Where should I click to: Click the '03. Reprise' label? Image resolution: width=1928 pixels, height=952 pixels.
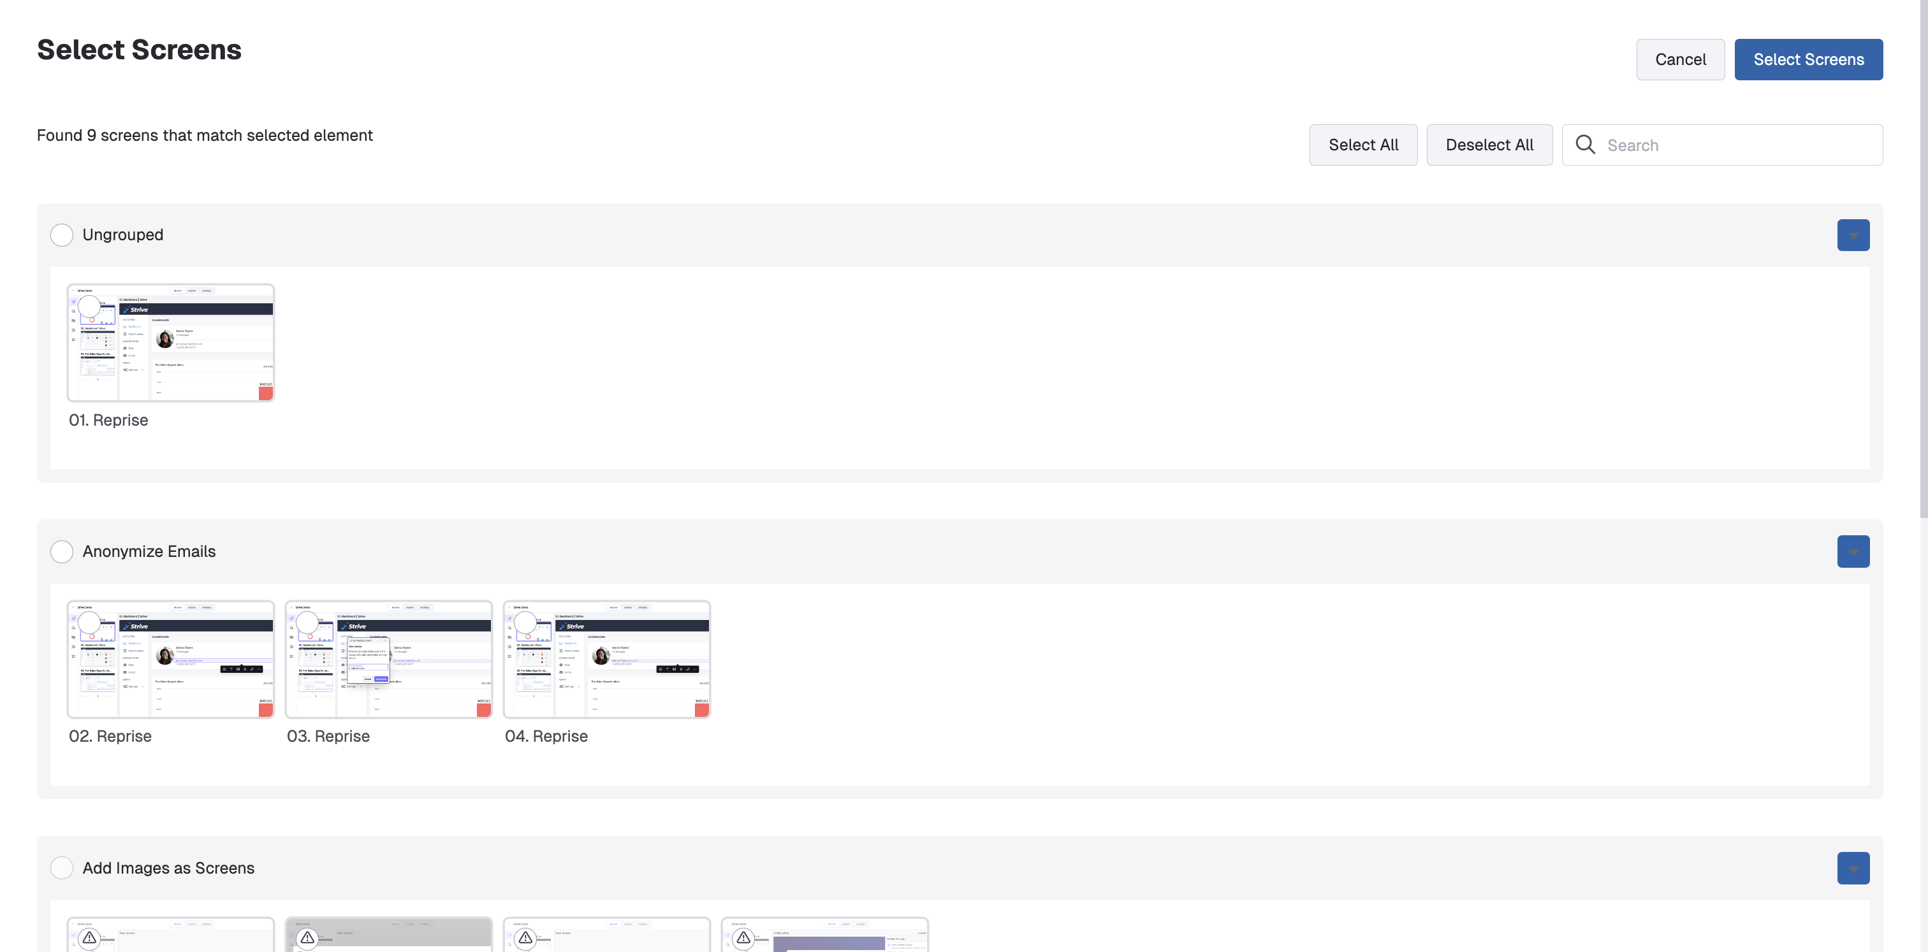[x=328, y=737]
